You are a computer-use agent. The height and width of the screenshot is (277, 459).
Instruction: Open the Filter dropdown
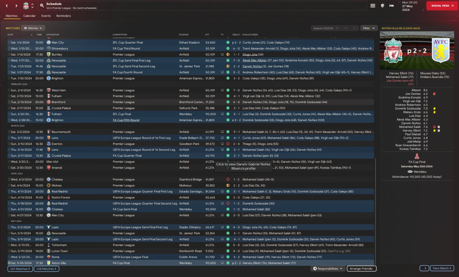[x=369, y=28]
